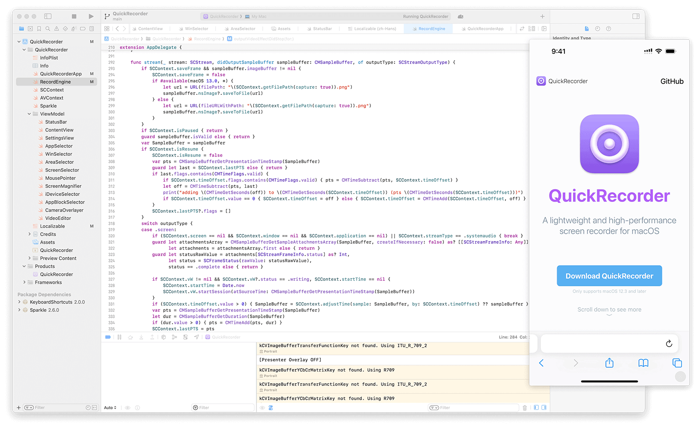Screen dimensions: 698x428
Task: Expand the Credits folder
Action: pos(30,234)
